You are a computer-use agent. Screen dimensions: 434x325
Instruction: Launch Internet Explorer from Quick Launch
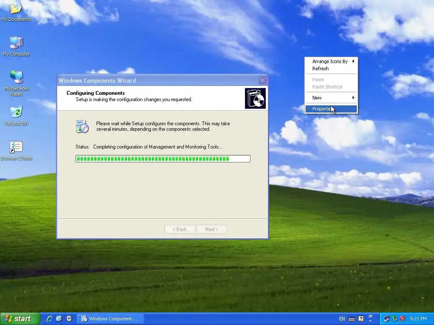50,319
